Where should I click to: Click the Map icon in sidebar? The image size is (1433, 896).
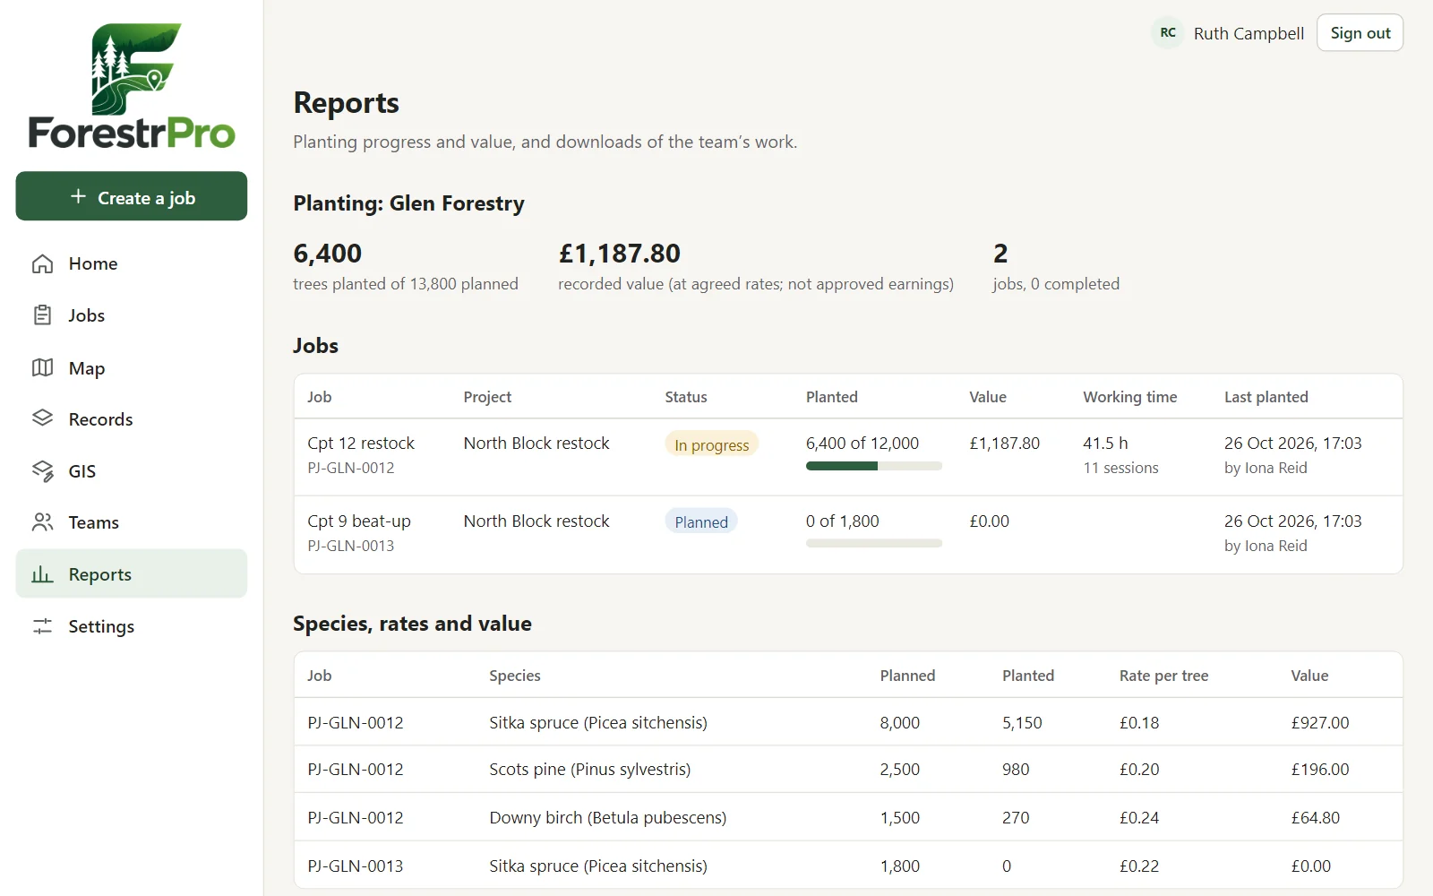point(42,367)
